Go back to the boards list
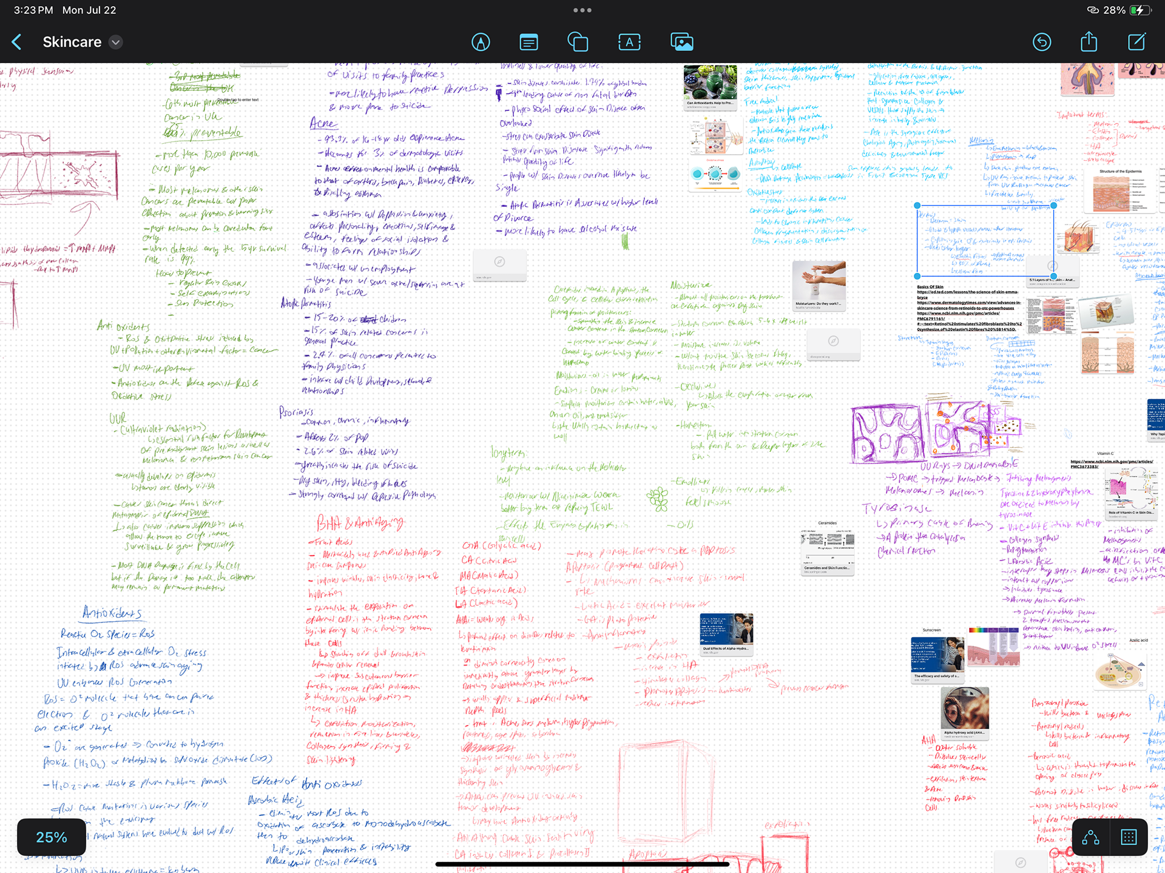 [x=17, y=42]
